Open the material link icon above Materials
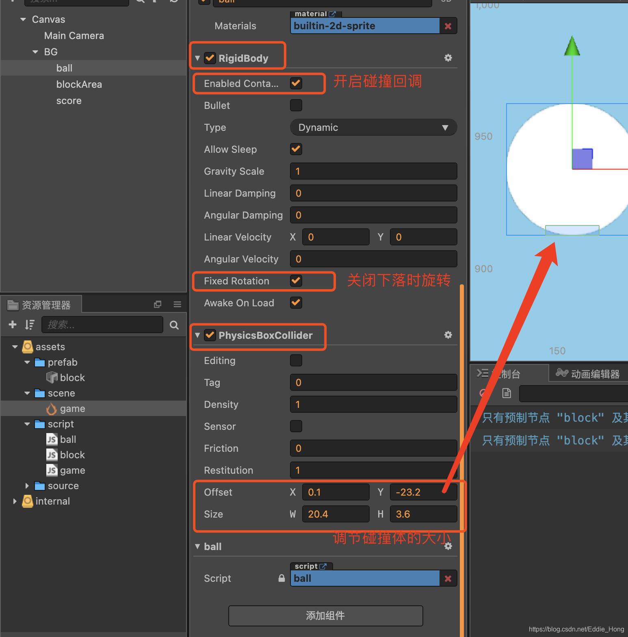 (x=332, y=14)
